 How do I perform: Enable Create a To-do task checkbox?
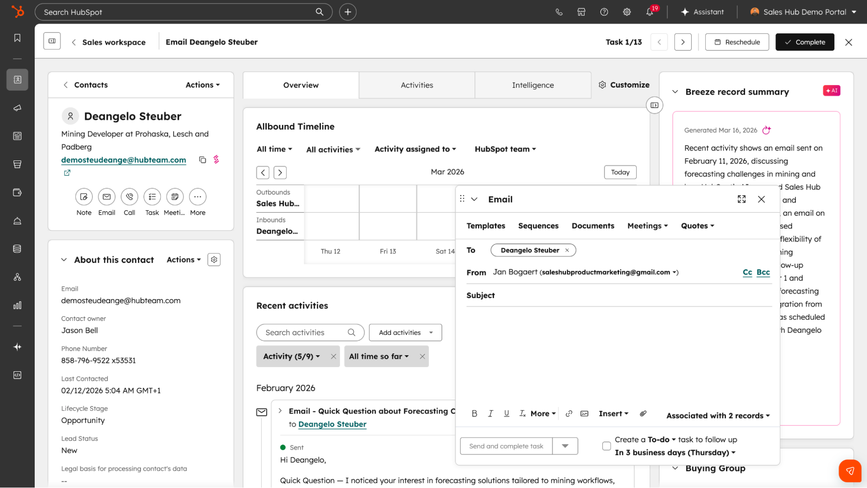pyautogui.click(x=607, y=446)
